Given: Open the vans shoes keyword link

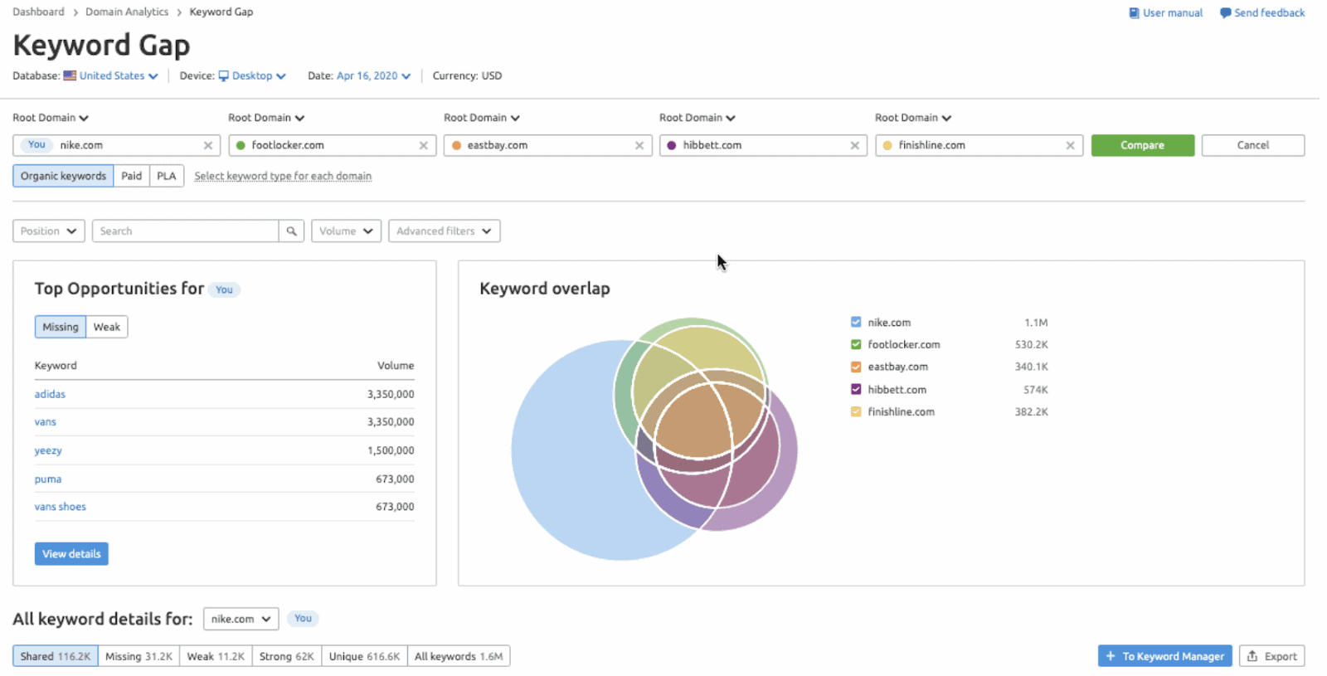Looking at the screenshot, I should [x=61, y=507].
